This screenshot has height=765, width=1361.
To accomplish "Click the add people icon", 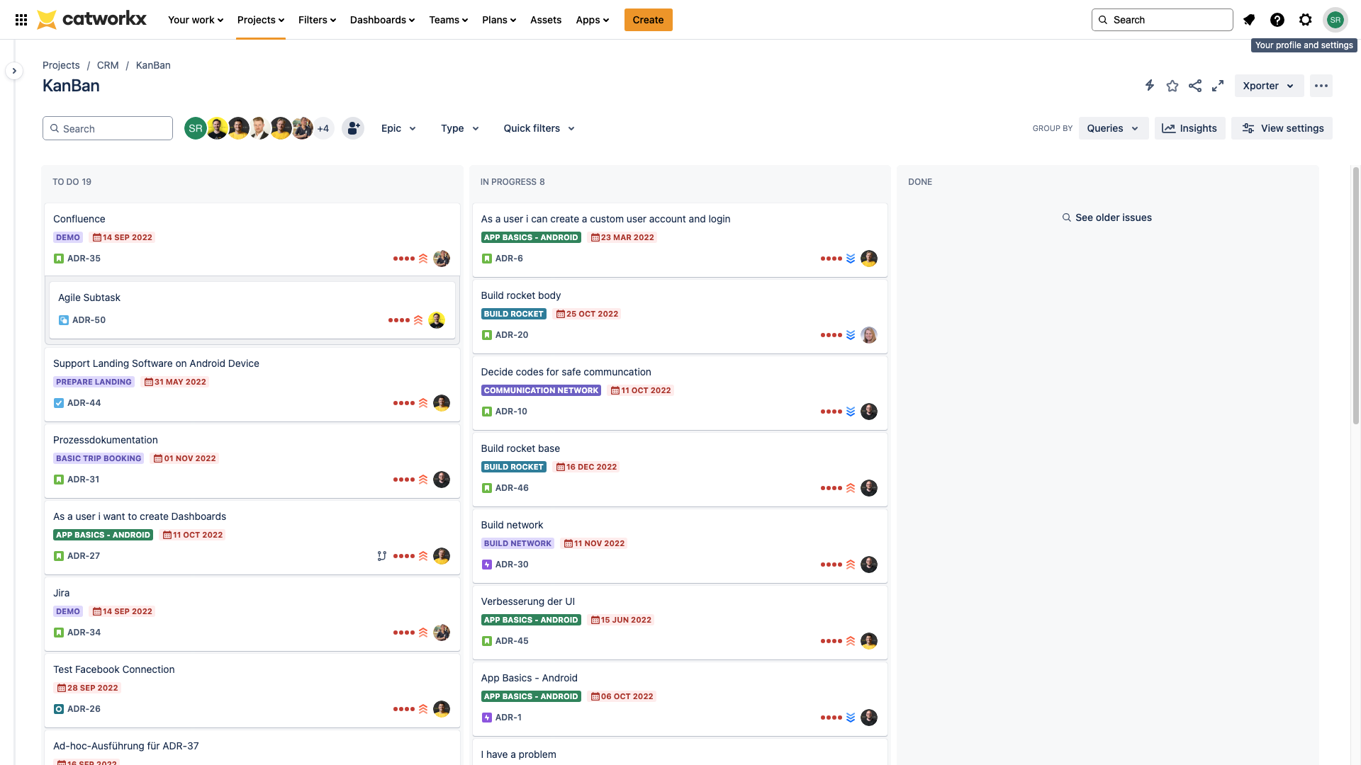I will (x=353, y=128).
